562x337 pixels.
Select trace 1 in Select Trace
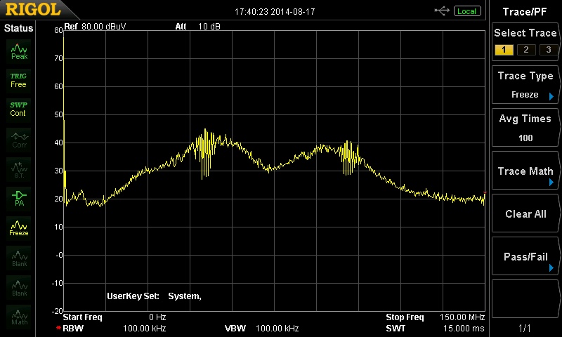tap(504, 50)
